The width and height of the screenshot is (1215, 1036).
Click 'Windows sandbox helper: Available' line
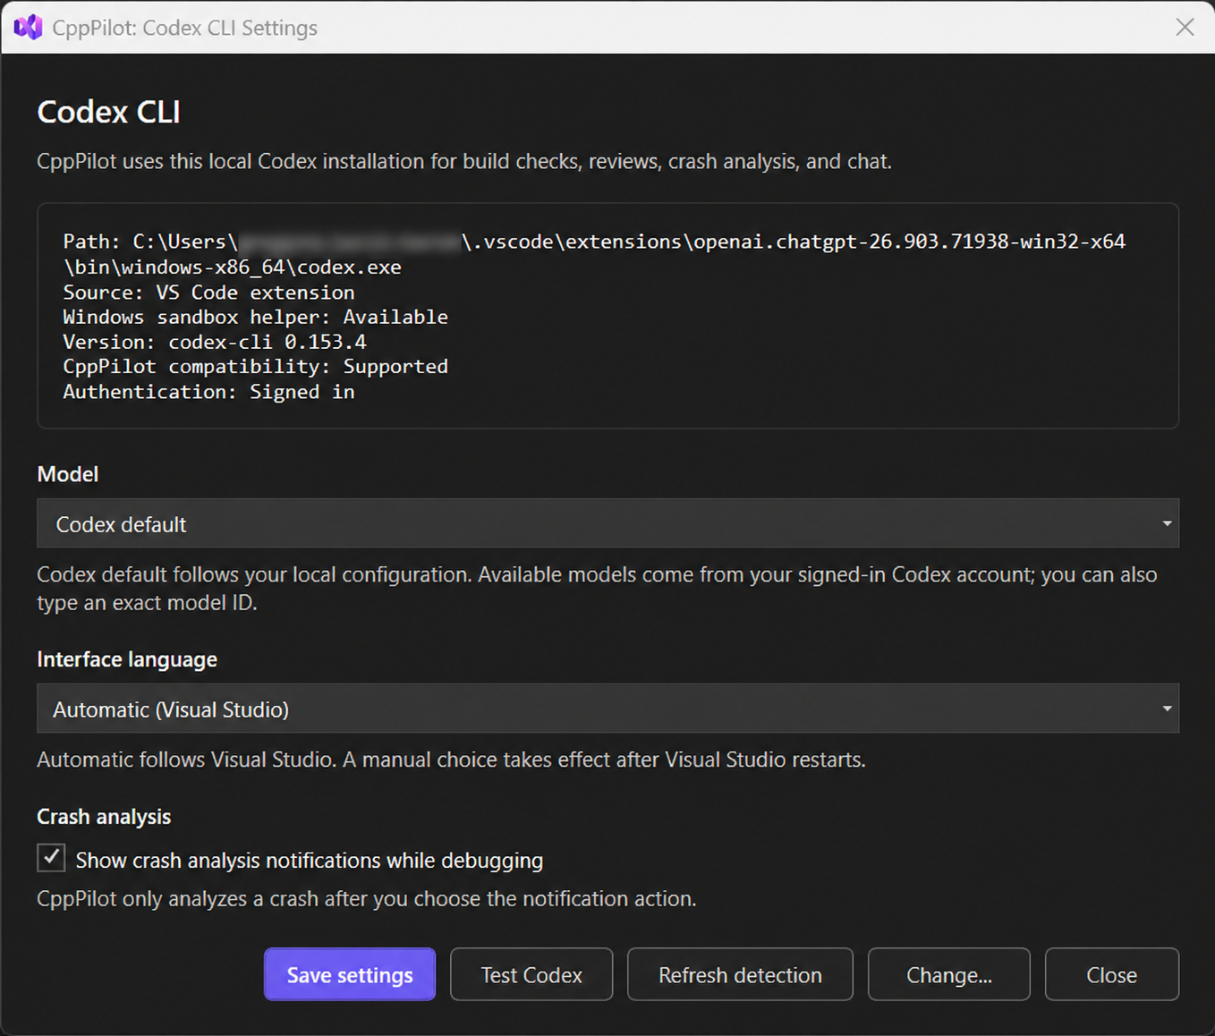255,317
